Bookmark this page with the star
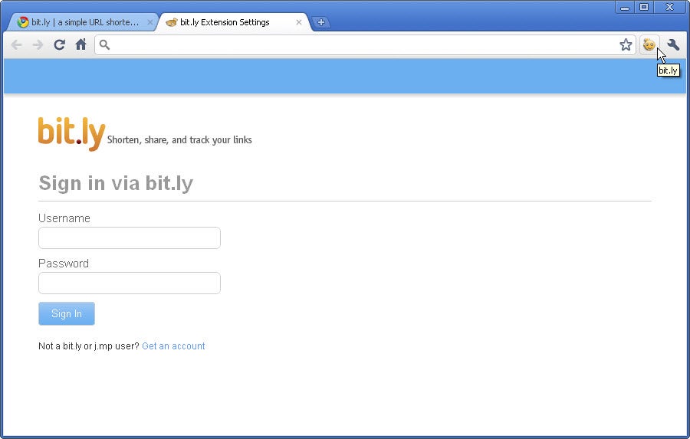Image resolution: width=690 pixels, height=439 pixels. point(626,44)
